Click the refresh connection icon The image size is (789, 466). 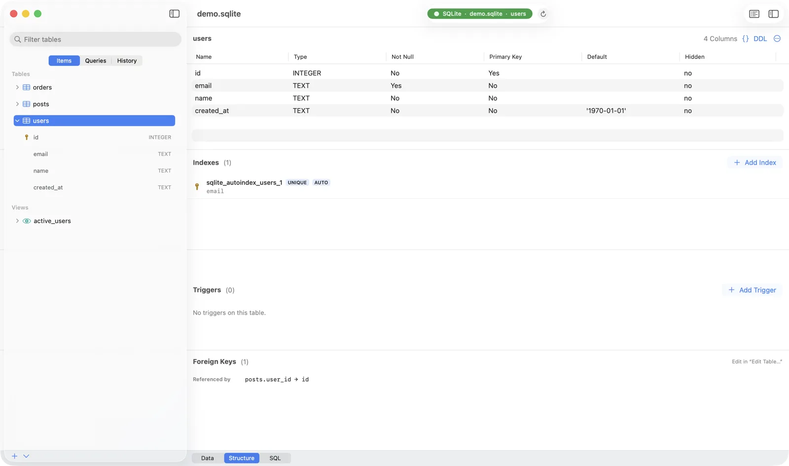click(543, 14)
